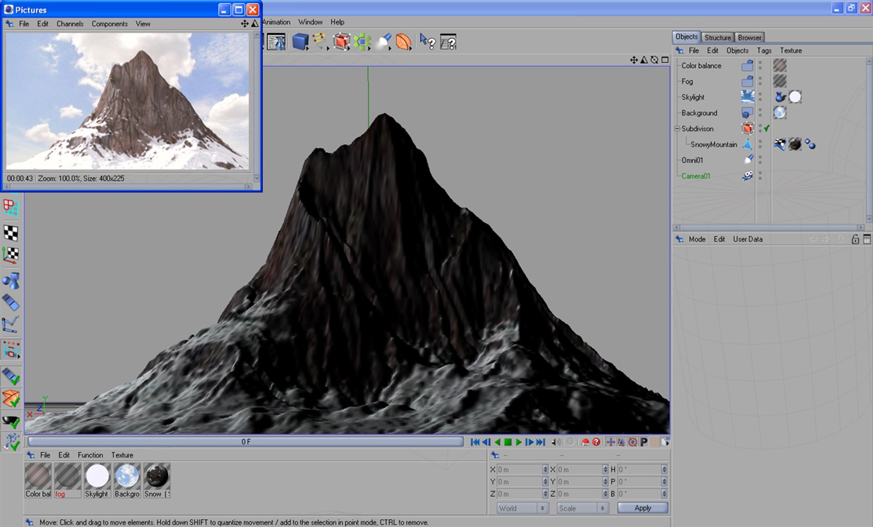
Task: Go to start of animation
Action: tap(475, 442)
